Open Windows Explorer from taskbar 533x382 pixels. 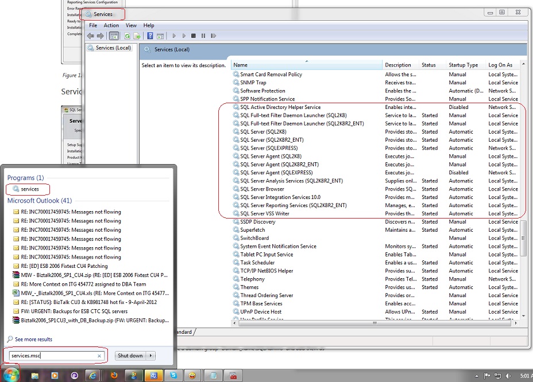(x=34, y=376)
